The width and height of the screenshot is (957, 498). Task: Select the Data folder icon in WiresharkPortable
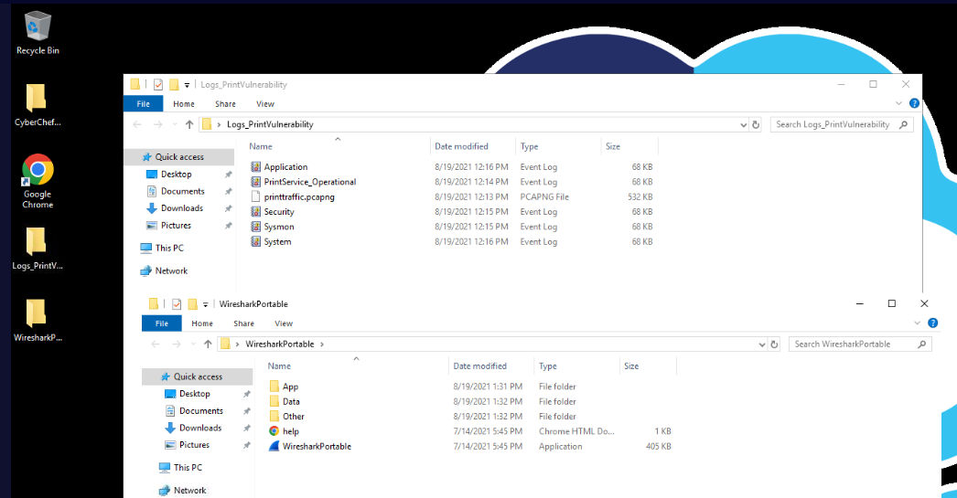[274, 401]
